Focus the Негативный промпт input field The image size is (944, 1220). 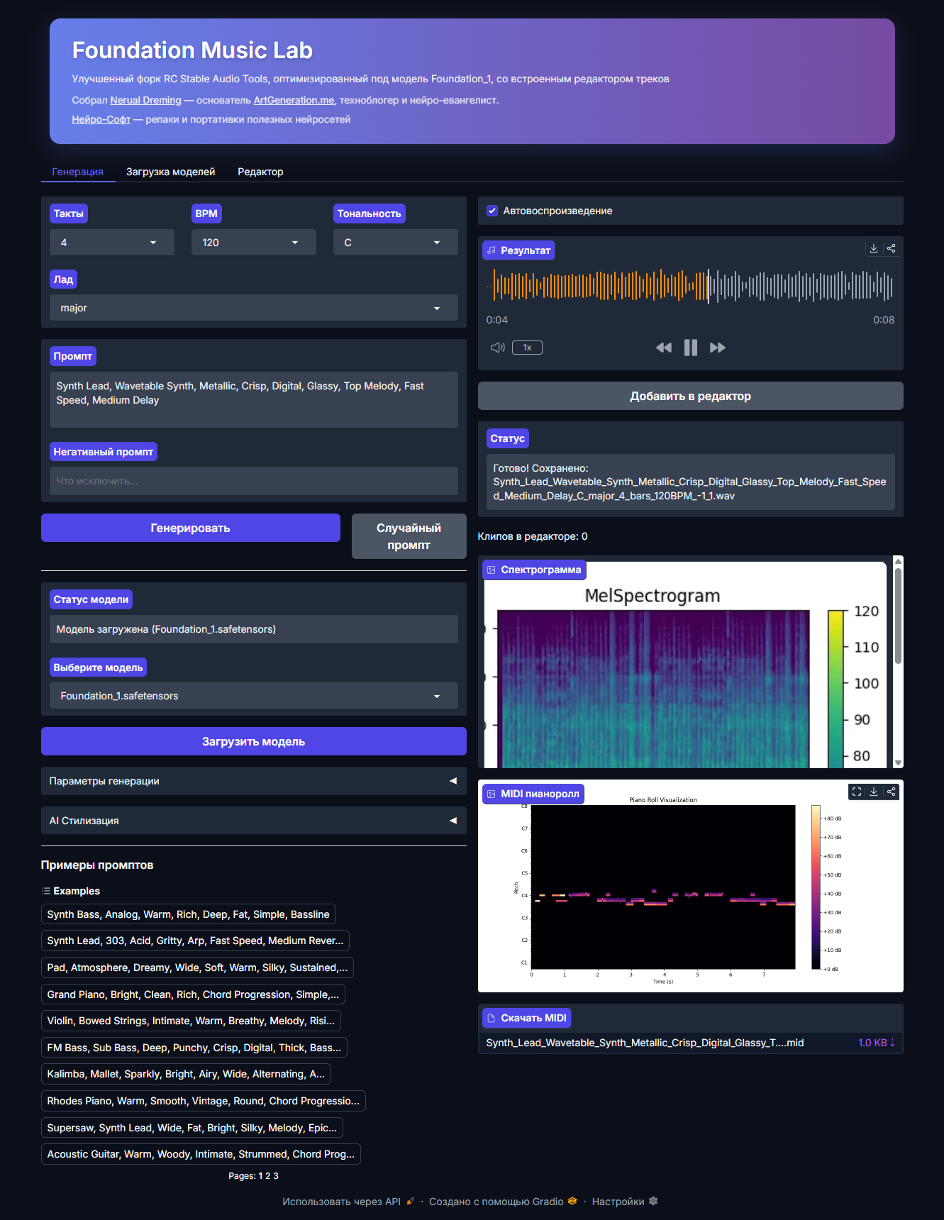[x=254, y=481]
